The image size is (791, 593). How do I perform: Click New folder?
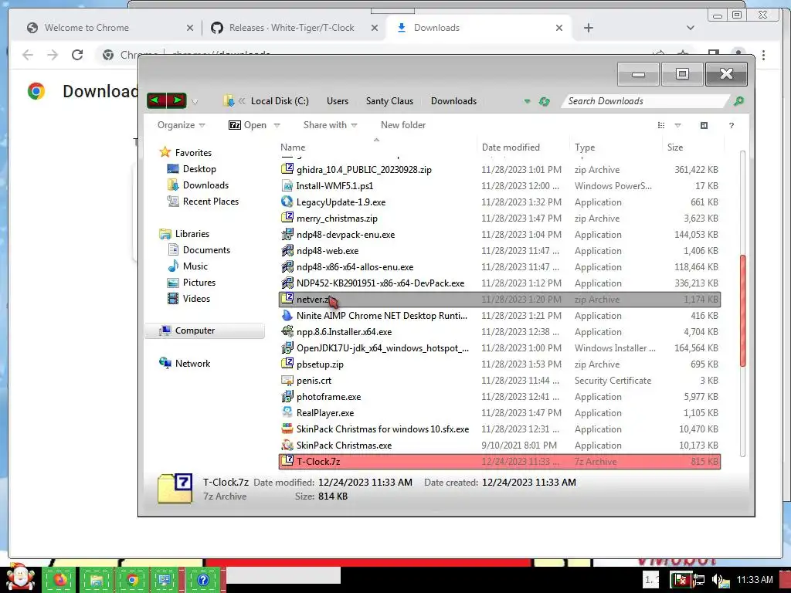(403, 125)
